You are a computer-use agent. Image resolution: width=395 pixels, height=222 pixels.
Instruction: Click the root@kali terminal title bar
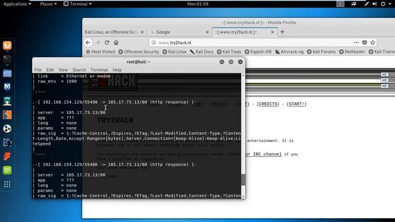pyautogui.click(x=138, y=62)
